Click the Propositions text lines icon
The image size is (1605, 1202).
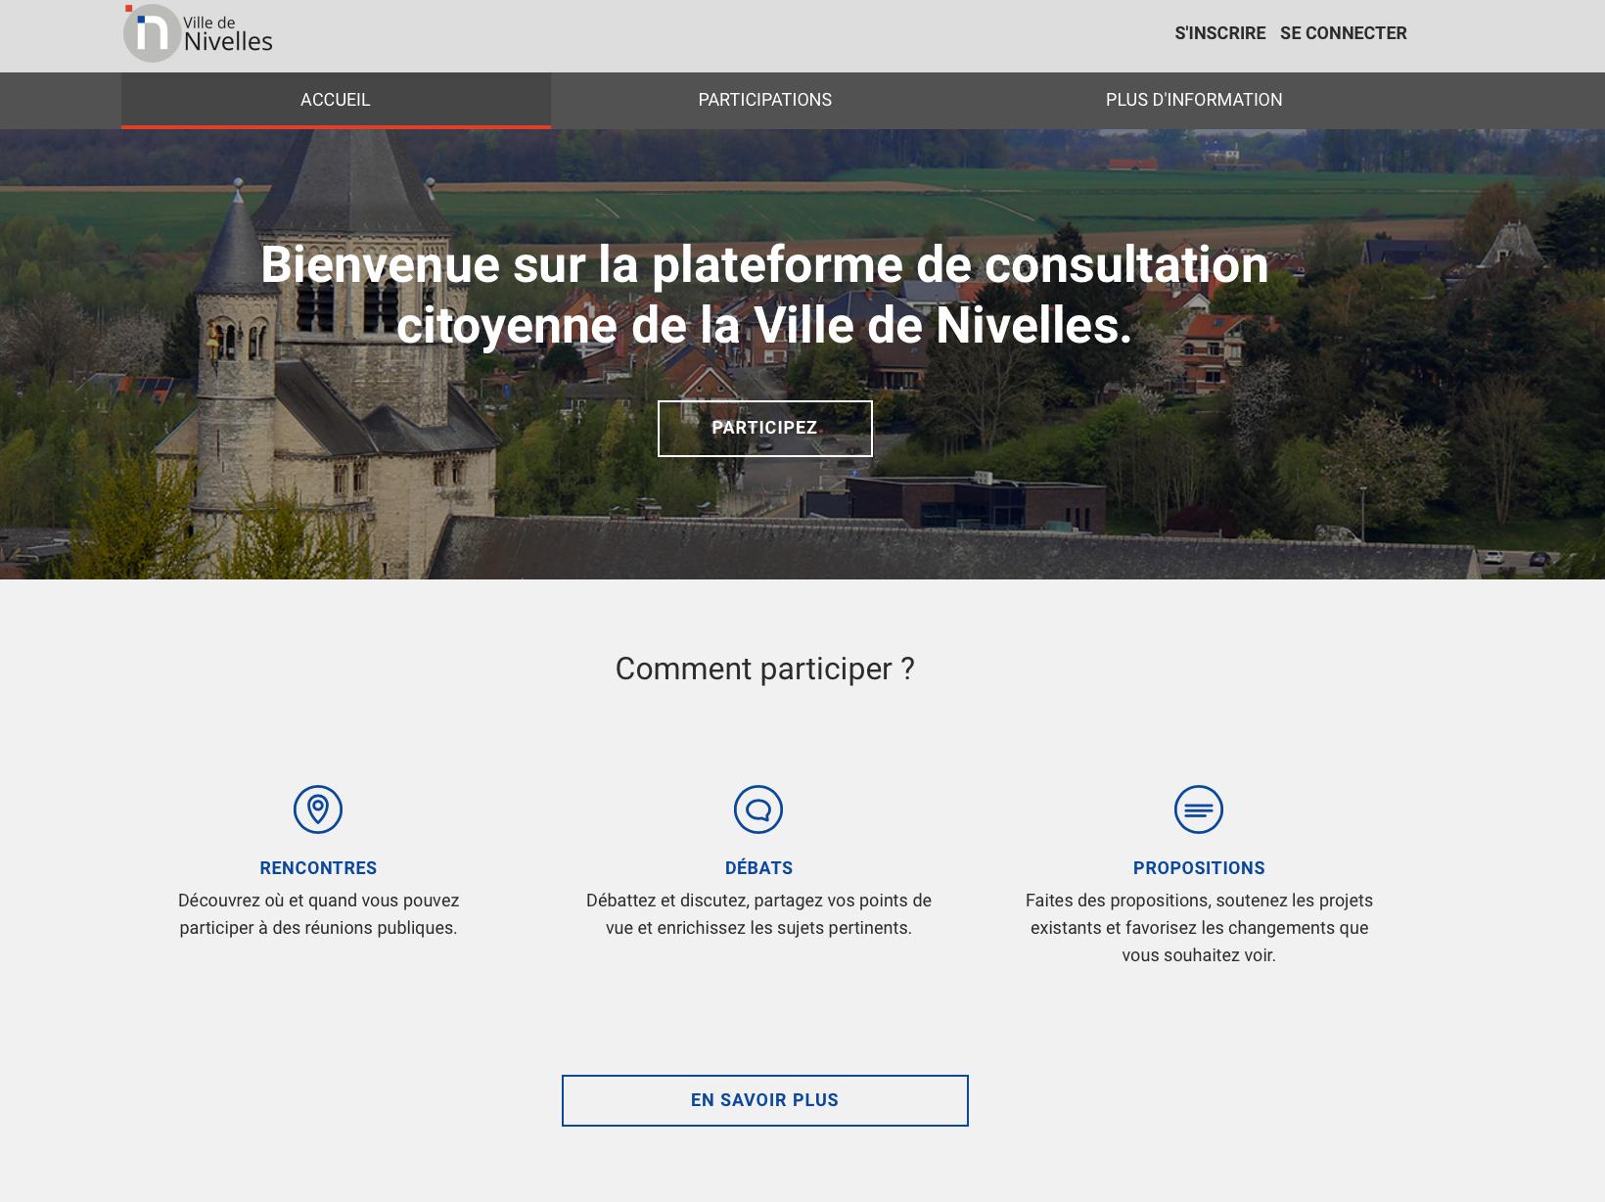pyautogui.click(x=1199, y=809)
